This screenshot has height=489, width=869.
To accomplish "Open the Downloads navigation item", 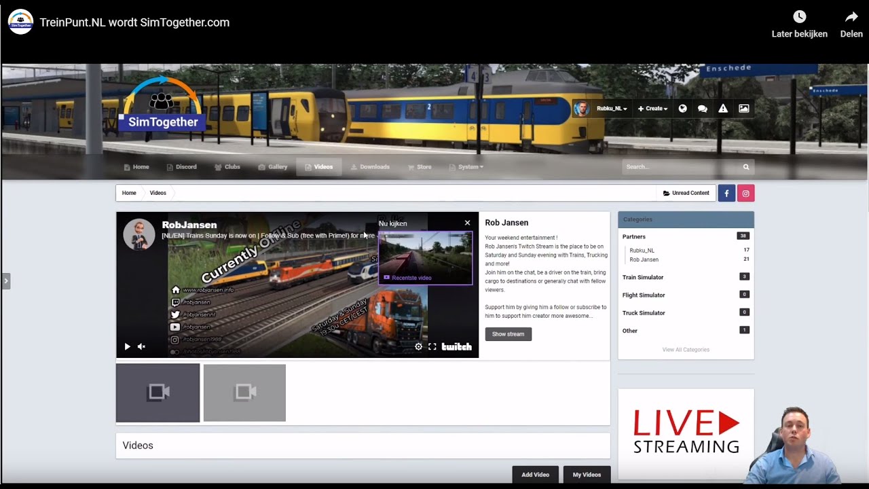I will [x=370, y=167].
